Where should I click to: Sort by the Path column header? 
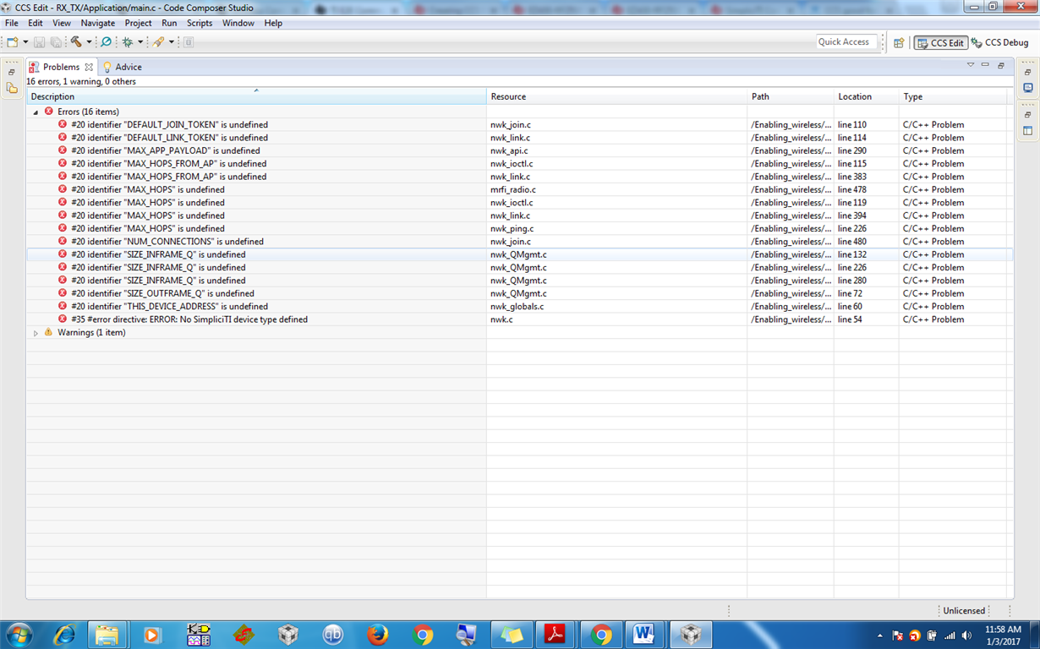pos(791,96)
